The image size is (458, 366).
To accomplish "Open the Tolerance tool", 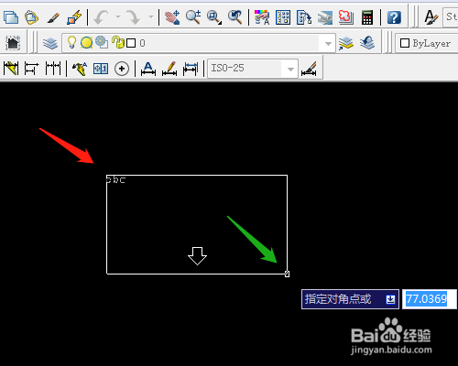I will click(101, 69).
